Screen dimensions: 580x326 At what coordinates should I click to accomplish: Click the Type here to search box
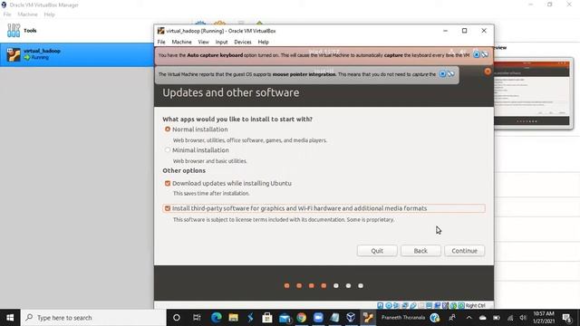click(x=93, y=318)
